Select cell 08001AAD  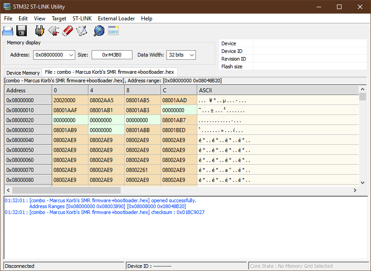[x=179, y=100]
